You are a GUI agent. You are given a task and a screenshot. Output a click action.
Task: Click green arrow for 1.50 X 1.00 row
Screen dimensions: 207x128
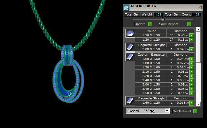[x=192, y=67]
